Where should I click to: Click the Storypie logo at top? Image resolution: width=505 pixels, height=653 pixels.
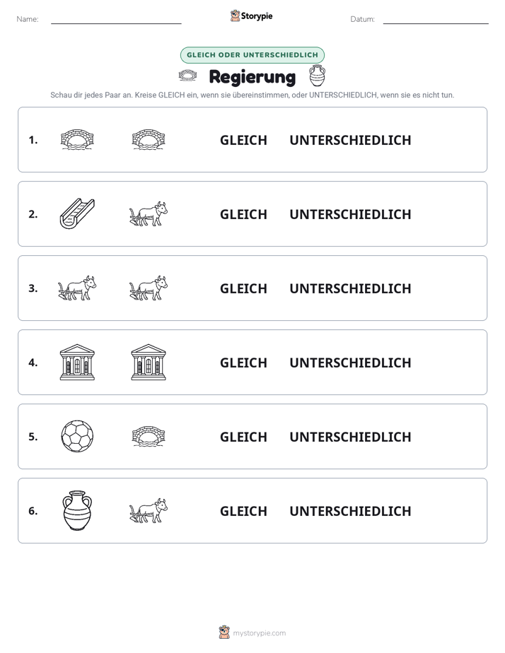pos(252,16)
